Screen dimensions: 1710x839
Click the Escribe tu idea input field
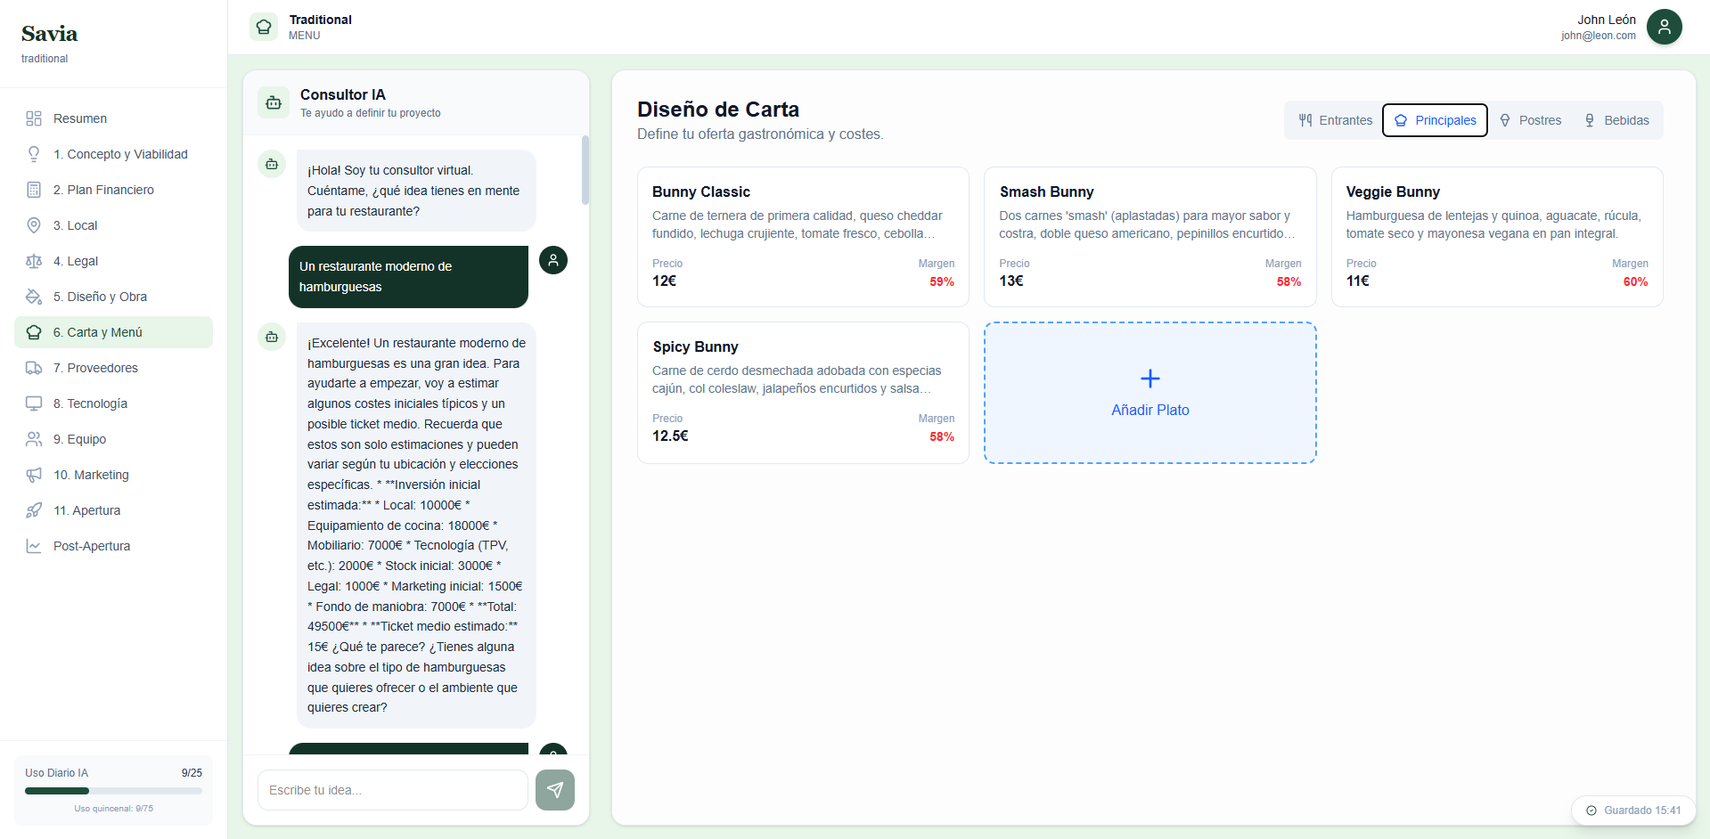pyautogui.click(x=392, y=789)
